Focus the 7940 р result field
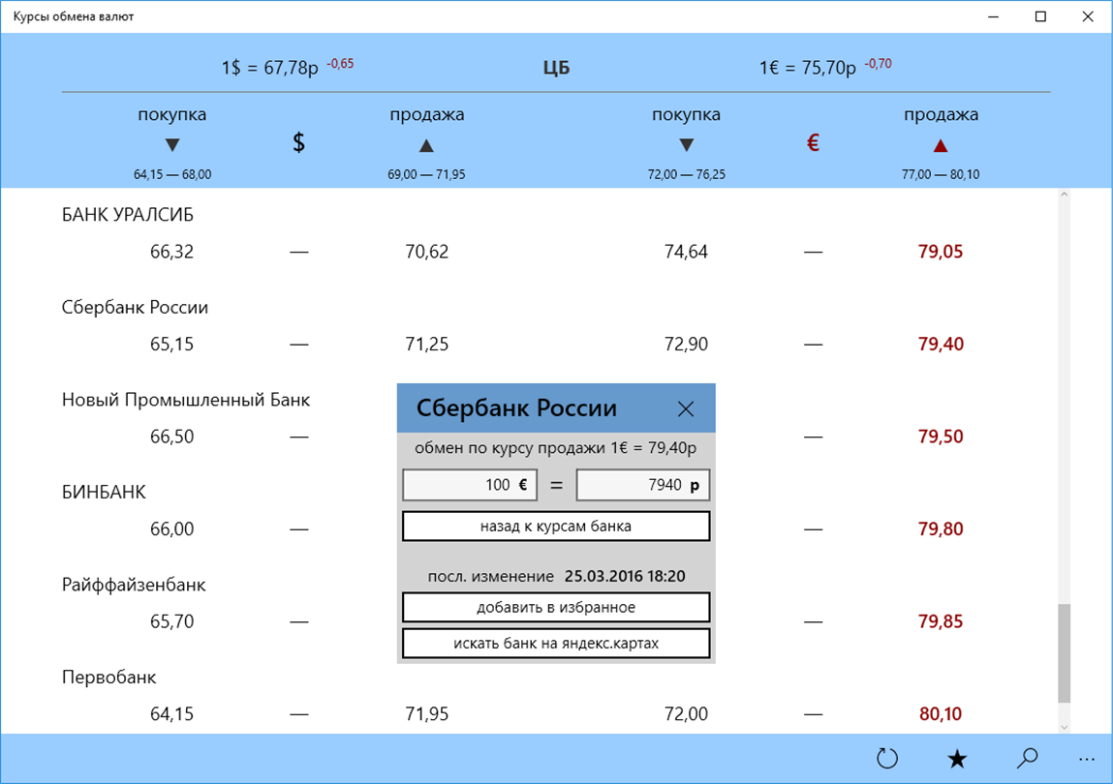Screen dimensions: 1113x784 pyautogui.click(x=643, y=485)
